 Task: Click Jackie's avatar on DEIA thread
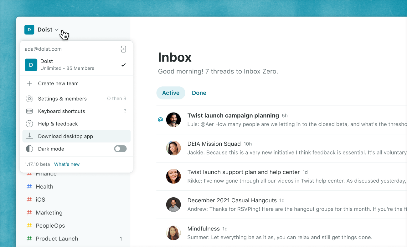click(173, 148)
